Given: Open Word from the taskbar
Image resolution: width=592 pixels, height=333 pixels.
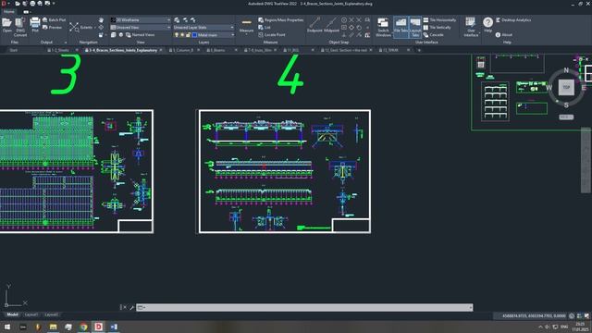Looking at the screenshot, I should tap(114, 327).
